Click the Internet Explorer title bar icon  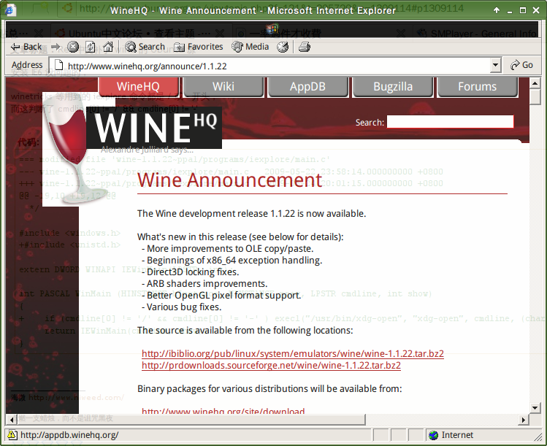[9, 9]
